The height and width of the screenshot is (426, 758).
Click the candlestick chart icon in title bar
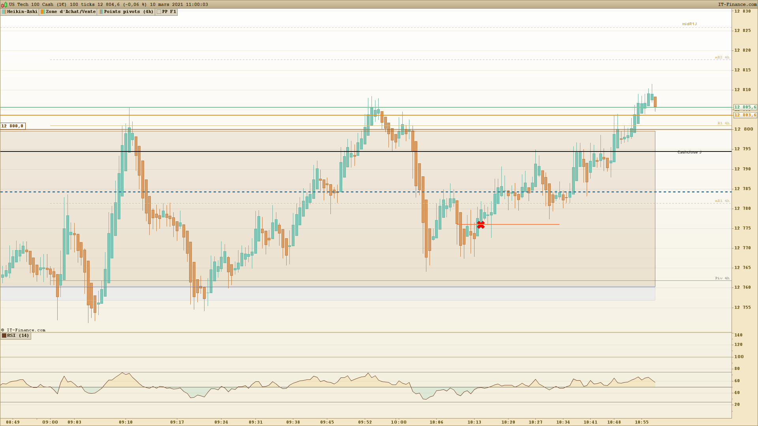point(4,5)
